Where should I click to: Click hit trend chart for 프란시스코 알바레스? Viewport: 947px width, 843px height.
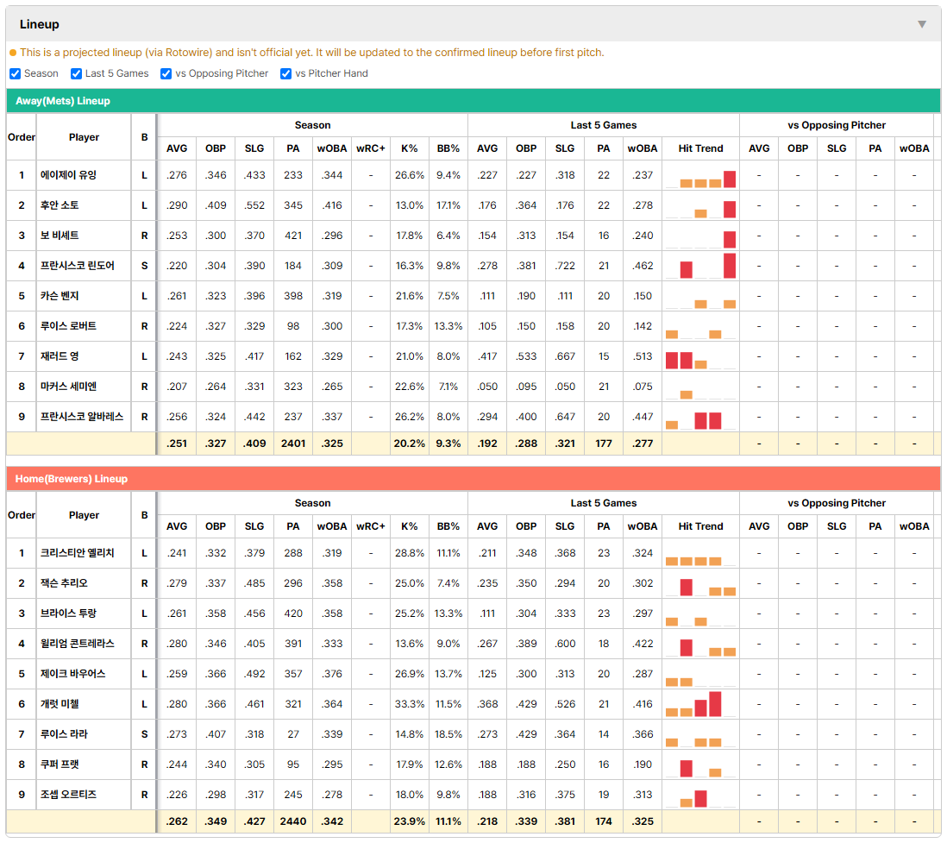click(700, 417)
